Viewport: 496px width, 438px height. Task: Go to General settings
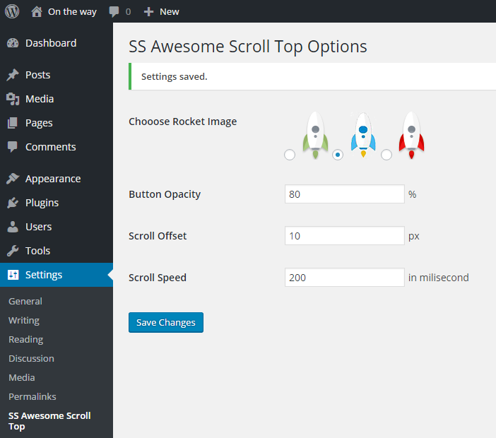25,302
